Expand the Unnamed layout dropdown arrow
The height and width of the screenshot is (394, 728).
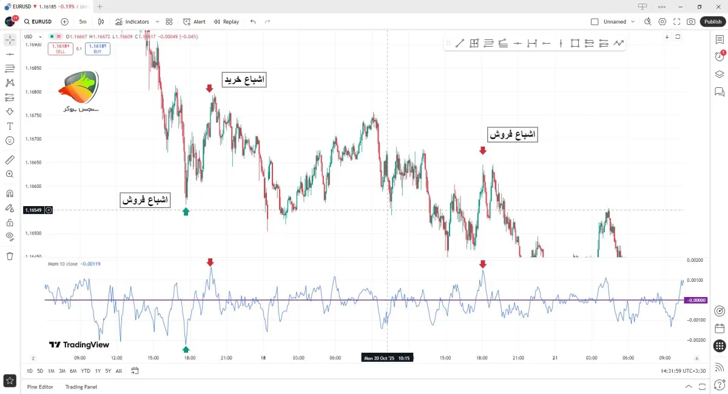[x=633, y=22]
